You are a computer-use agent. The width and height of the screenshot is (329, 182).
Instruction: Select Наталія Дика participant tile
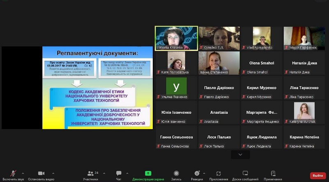[304, 63]
